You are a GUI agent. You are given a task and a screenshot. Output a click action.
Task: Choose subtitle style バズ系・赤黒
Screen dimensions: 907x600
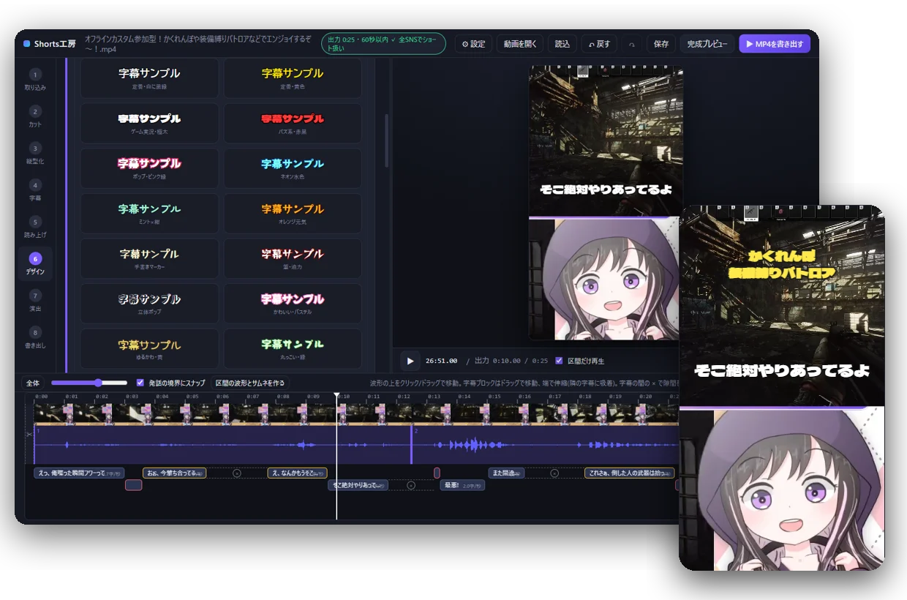[x=293, y=123]
